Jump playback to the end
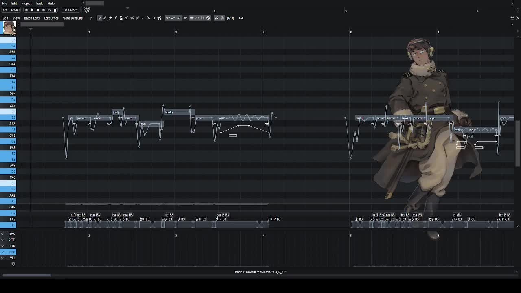Screen dimensions: 521x293 pyautogui.click(x=44, y=10)
